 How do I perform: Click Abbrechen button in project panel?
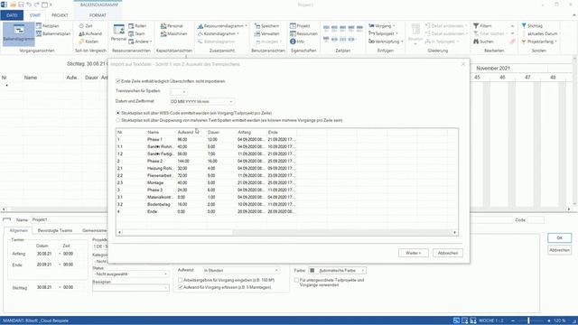559,250
